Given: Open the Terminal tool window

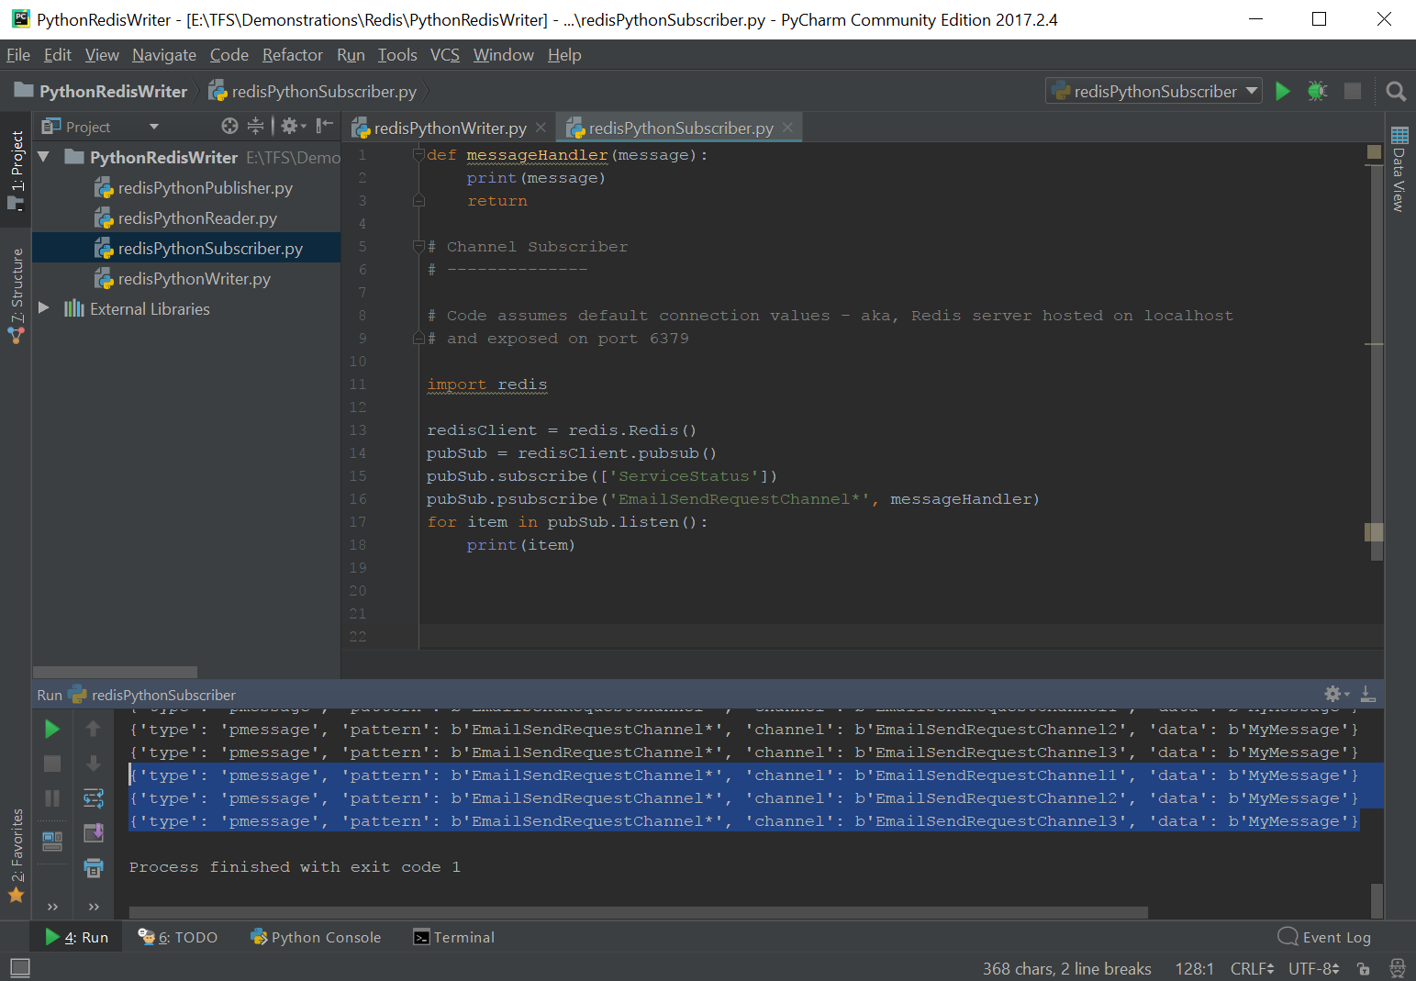Looking at the screenshot, I should coord(454,937).
